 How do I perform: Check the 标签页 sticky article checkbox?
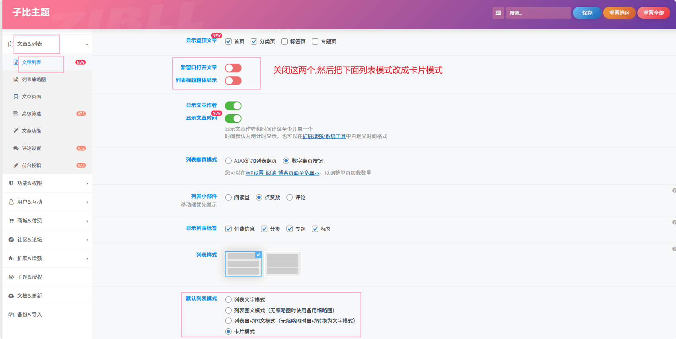[x=284, y=41]
